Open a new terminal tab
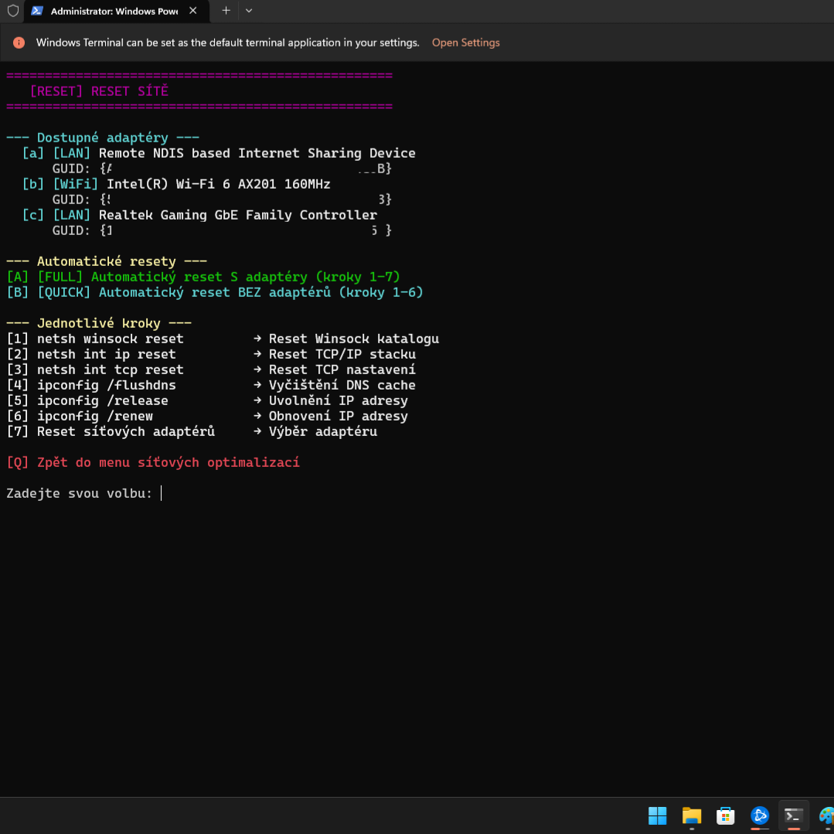This screenshot has width=834, height=834. pyautogui.click(x=226, y=11)
